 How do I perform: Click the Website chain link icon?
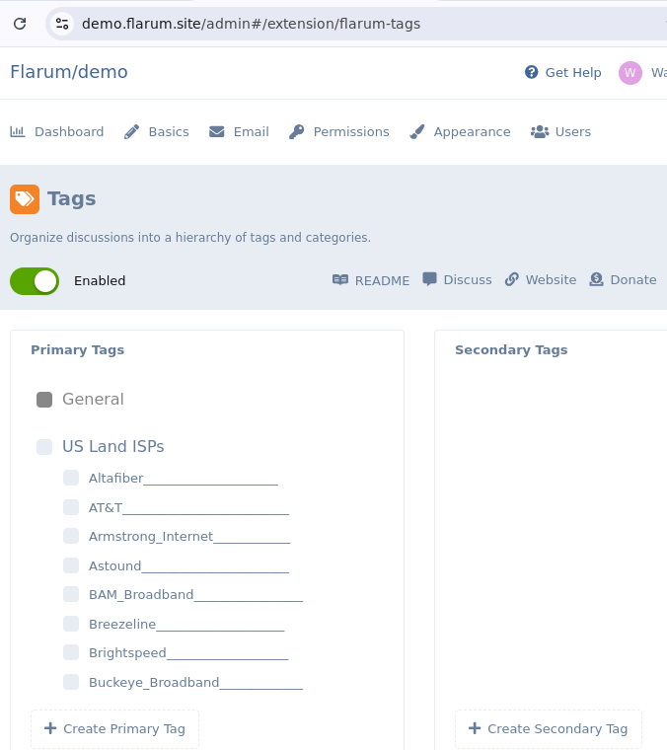[512, 279]
